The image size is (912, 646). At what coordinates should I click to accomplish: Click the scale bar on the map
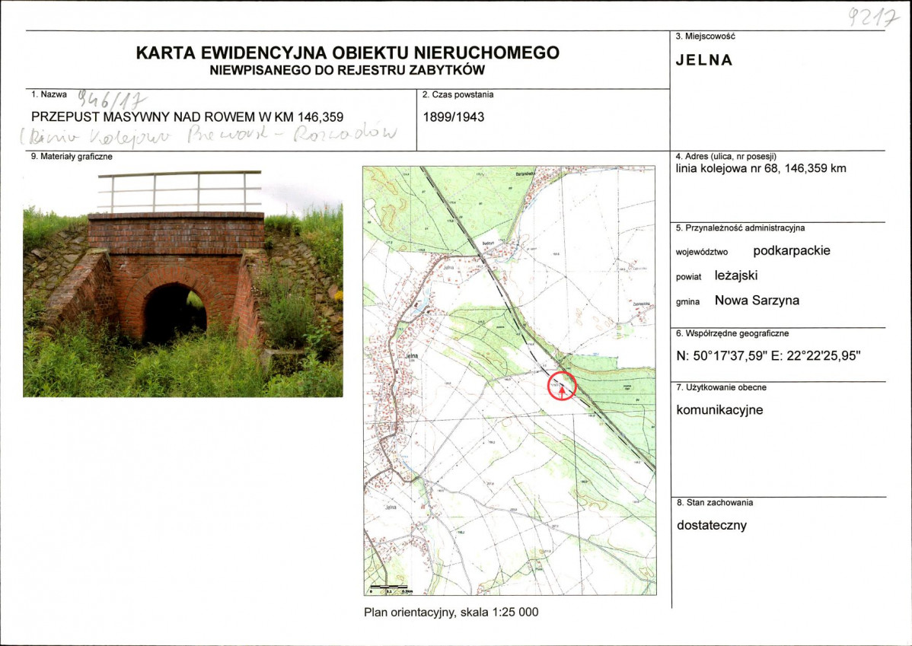(x=390, y=588)
